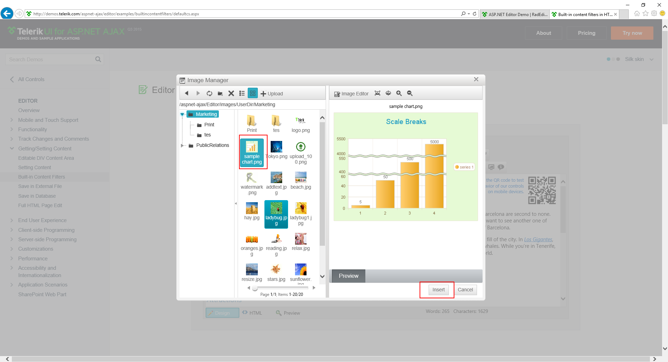This screenshot has width=668, height=362.
Task: Close the Built-in content filters tab
Action: coord(615,14)
